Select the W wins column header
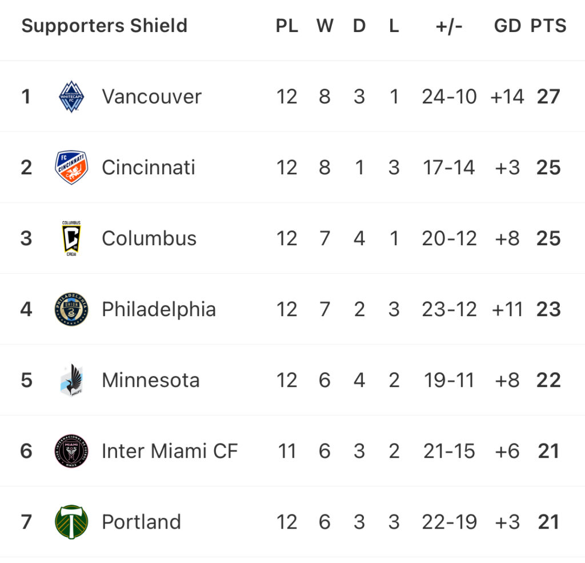This screenshot has width=585, height=563. [x=325, y=26]
